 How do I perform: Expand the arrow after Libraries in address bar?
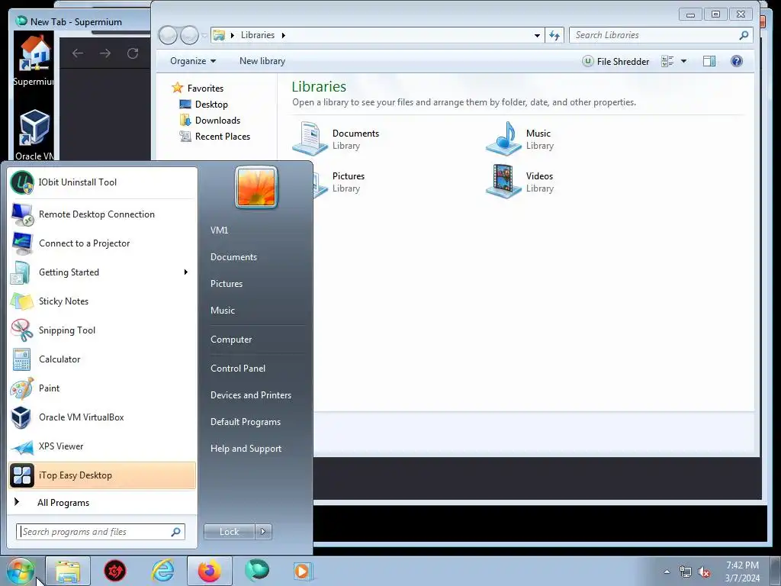pos(284,35)
